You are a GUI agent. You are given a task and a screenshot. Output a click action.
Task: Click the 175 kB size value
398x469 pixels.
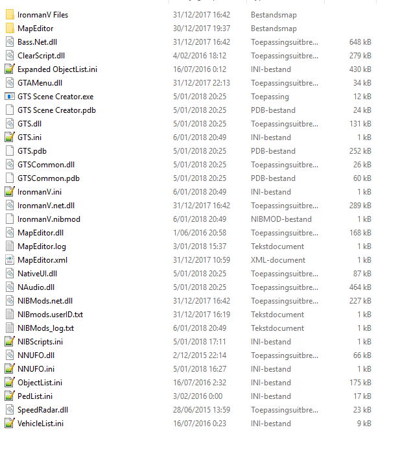tap(360, 383)
